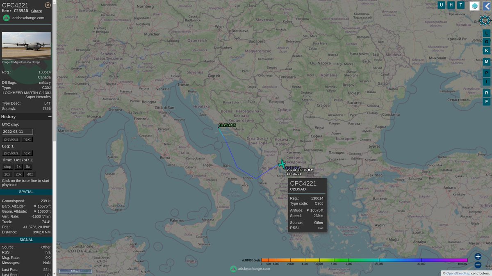Screen dimensions: 492x276
Task: Click the altitude color scale legend
Action: pos(364,260)
